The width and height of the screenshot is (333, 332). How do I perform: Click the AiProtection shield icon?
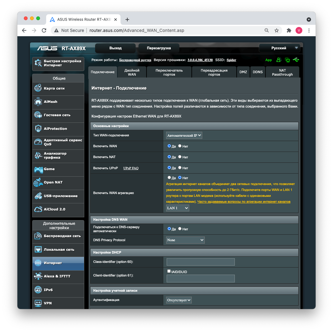(38, 129)
